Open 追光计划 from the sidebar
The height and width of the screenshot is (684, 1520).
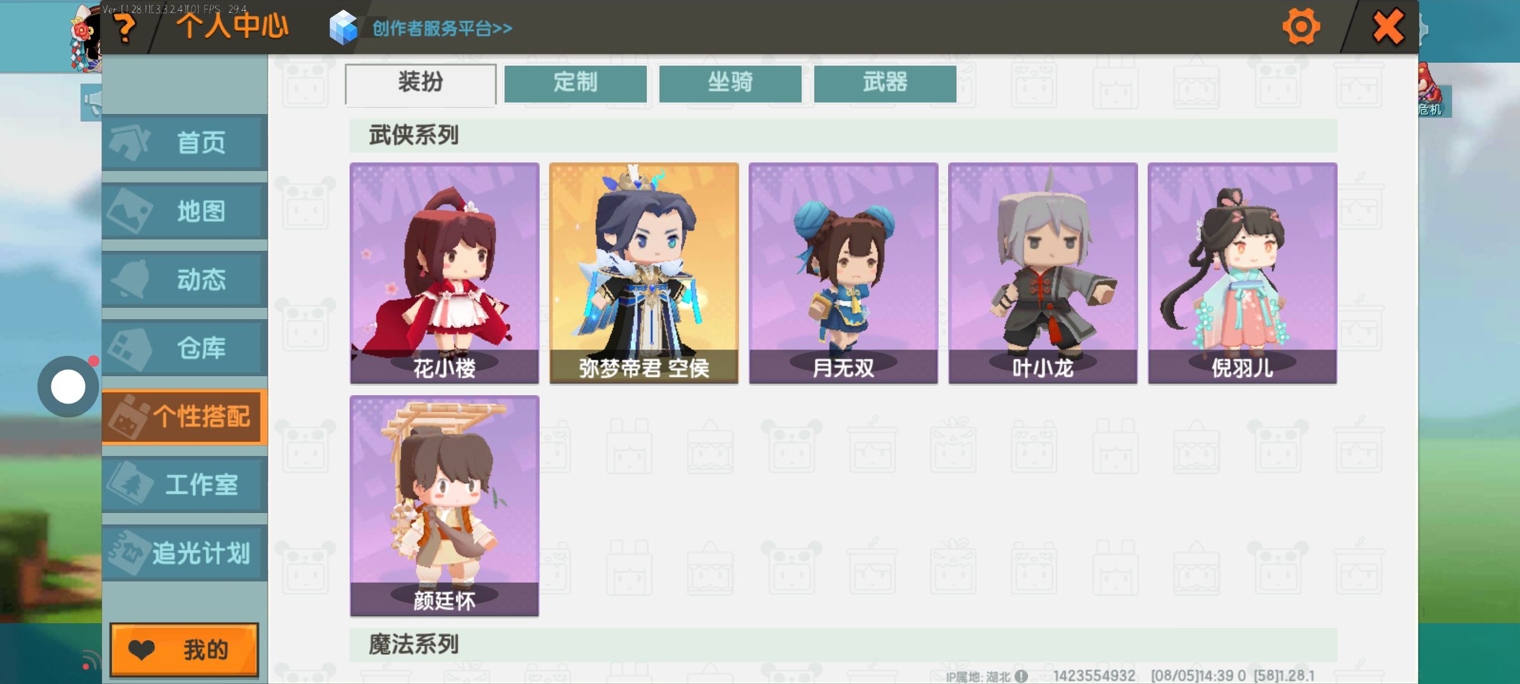pyautogui.click(x=184, y=553)
